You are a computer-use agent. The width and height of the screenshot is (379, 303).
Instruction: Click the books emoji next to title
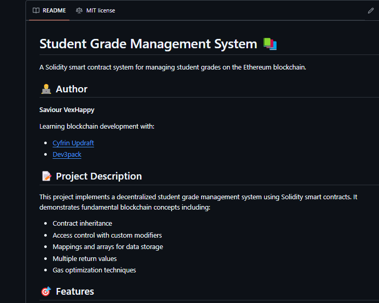pos(270,44)
